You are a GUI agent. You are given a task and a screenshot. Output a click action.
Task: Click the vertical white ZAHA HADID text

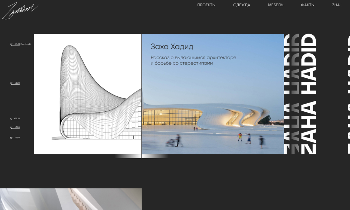(x=309, y=94)
